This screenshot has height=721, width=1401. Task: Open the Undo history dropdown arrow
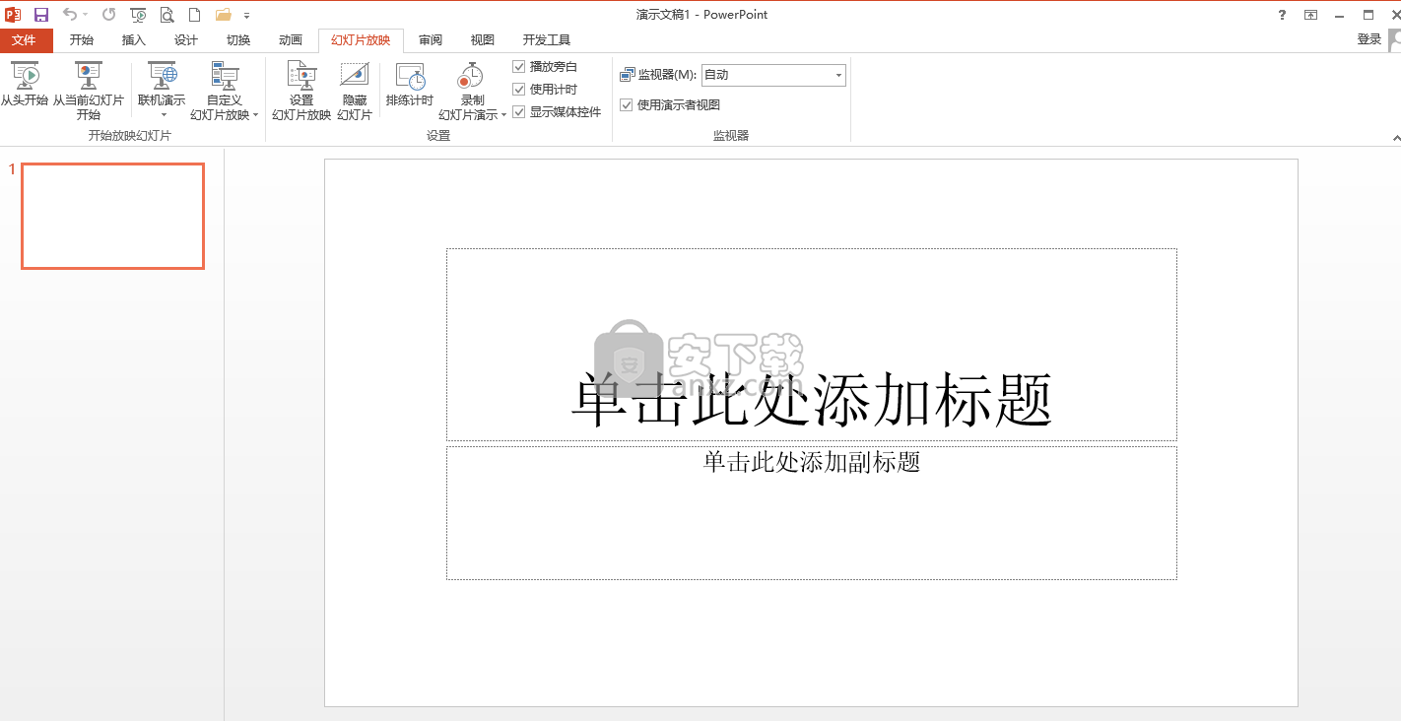point(85,15)
